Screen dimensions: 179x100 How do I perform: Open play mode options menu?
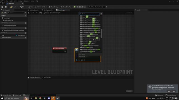tap(85, 7)
